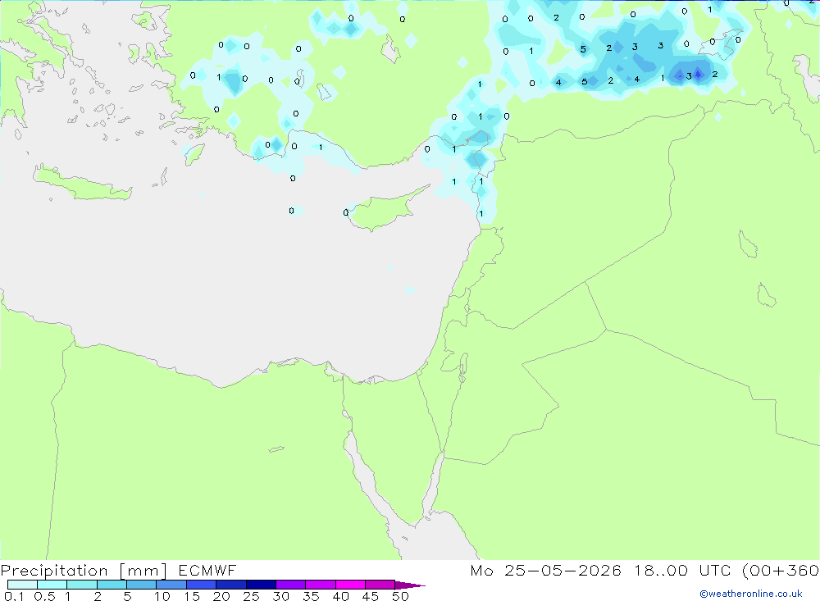Pick the 15–20 mm legend color swatch
Viewport: 820px width, 601px height.
click(202, 585)
